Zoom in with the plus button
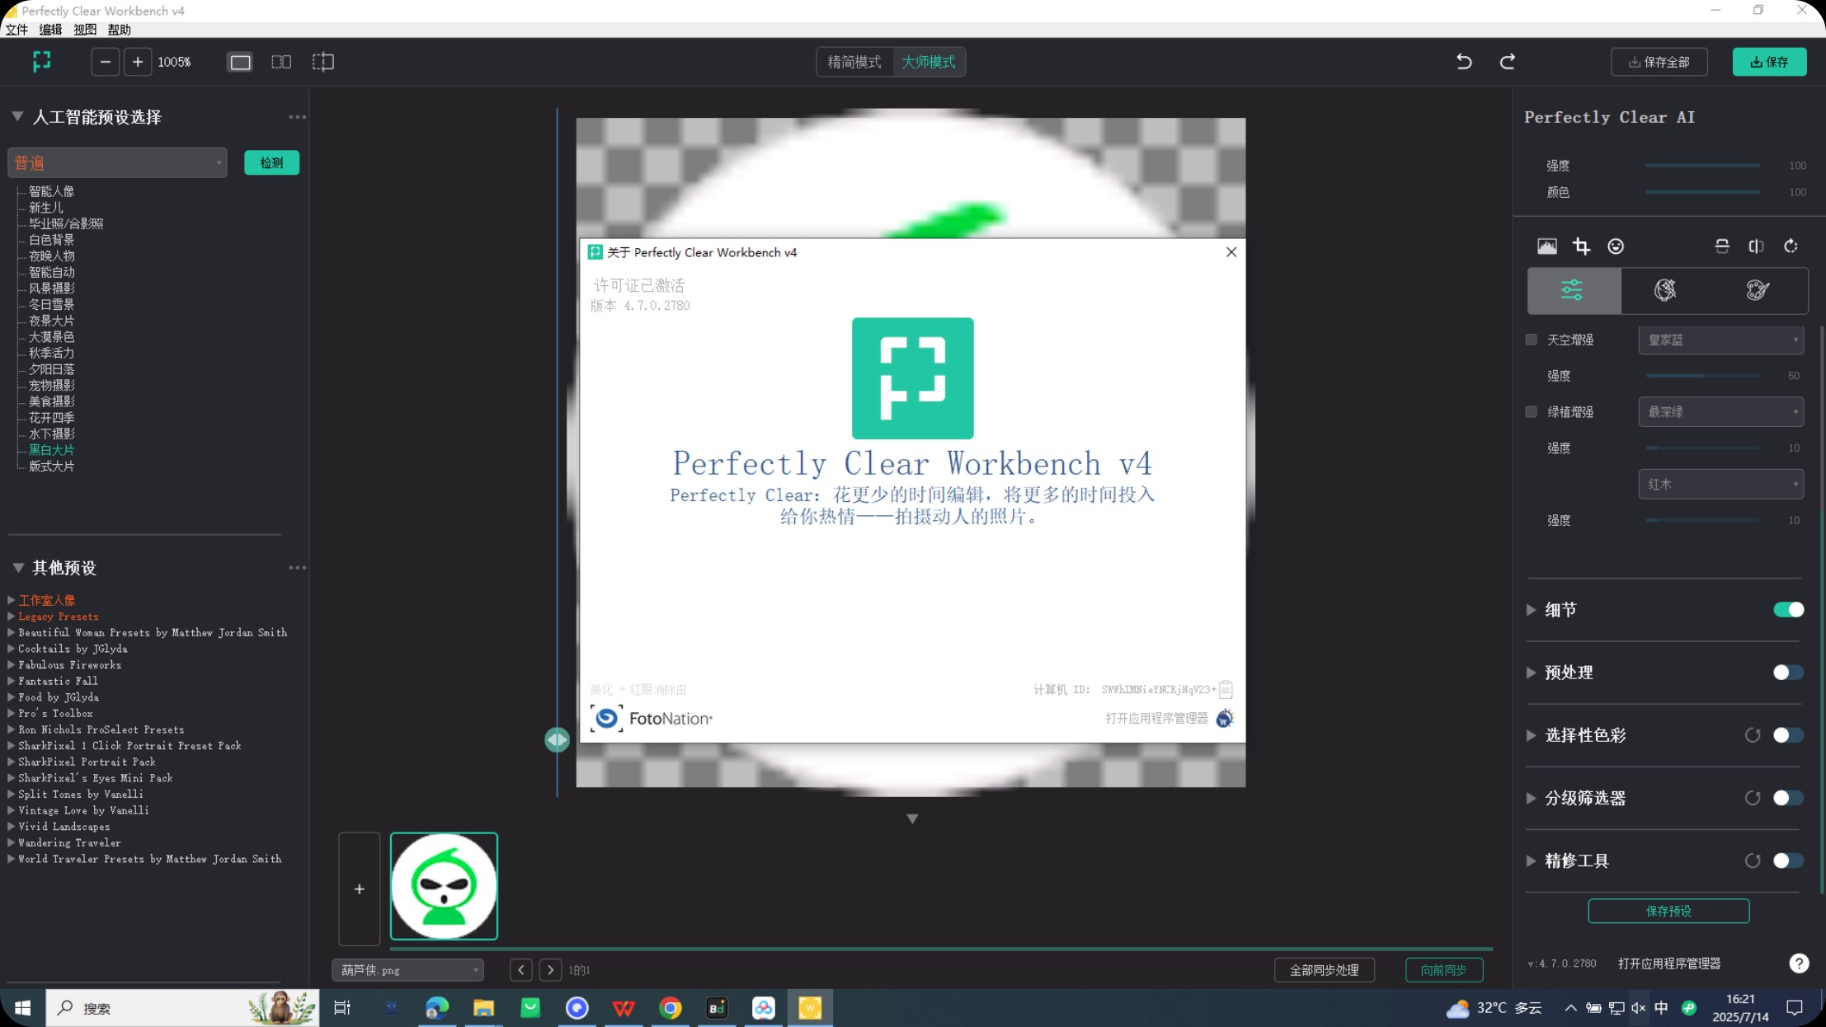This screenshot has width=1826, height=1027. click(x=138, y=62)
